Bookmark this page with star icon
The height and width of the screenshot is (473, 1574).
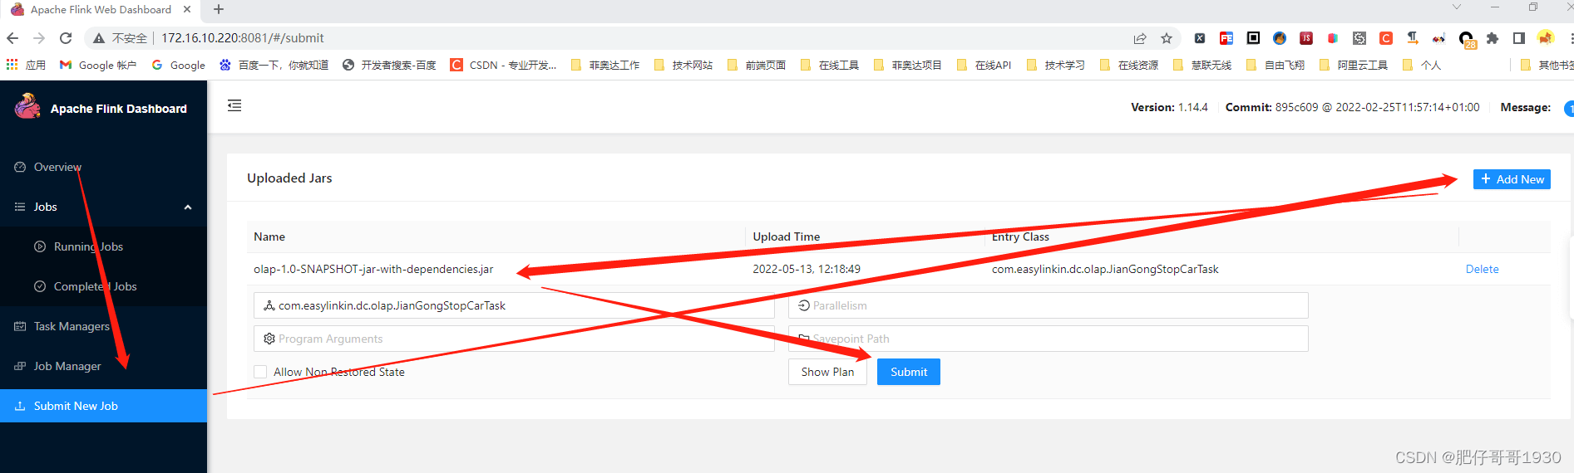(x=1167, y=38)
